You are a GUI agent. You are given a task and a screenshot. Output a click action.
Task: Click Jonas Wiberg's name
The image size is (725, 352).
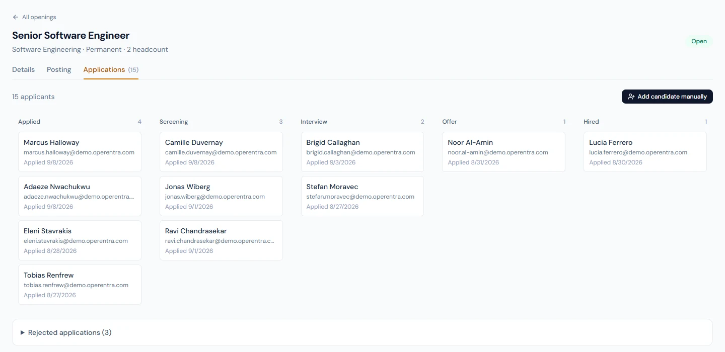188,187
